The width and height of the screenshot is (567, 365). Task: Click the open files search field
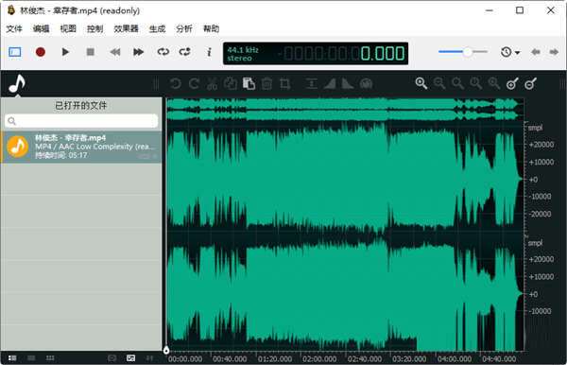coord(81,121)
